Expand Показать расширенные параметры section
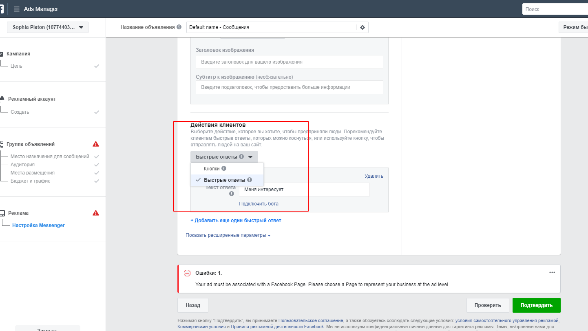 [228, 235]
